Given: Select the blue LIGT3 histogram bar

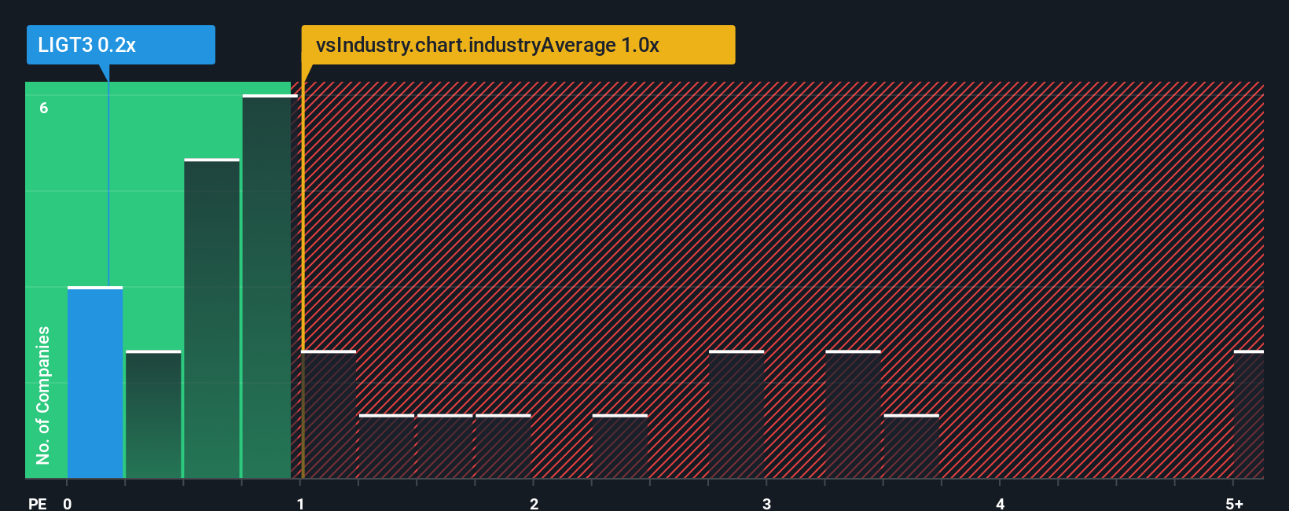Looking at the screenshot, I should (x=95, y=383).
